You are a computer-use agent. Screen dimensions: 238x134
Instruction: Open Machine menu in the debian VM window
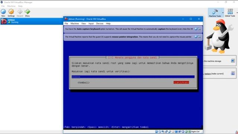coord(74,23)
